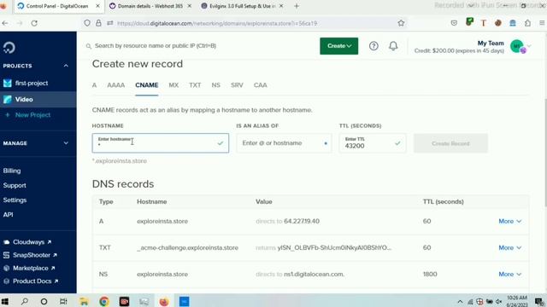Open More menu for the TXT record

click(x=510, y=247)
